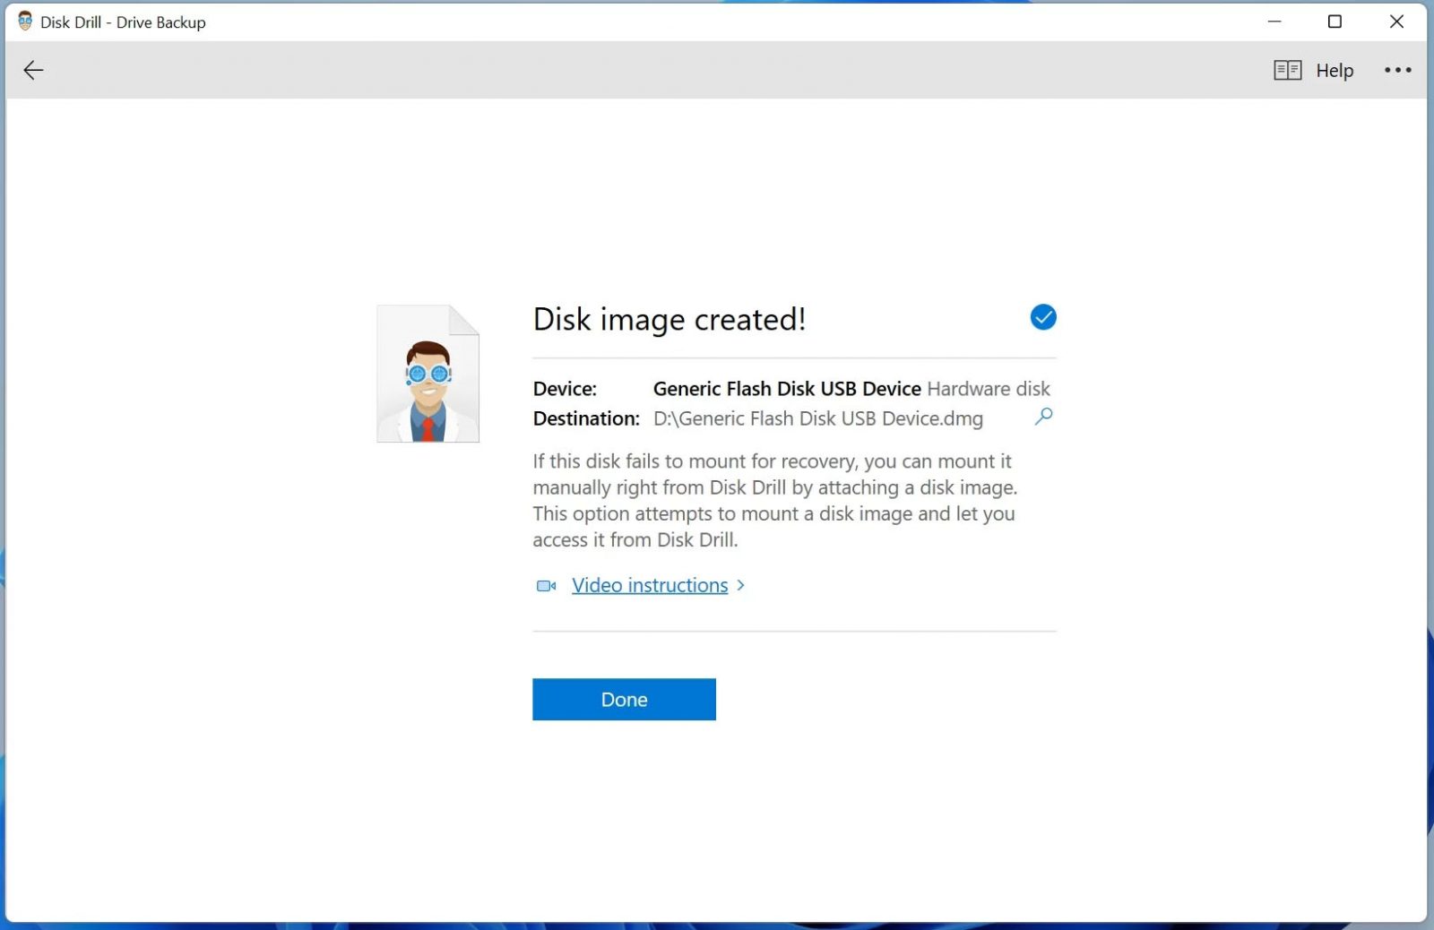Image resolution: width=1434 pixels, height=930 pixels.
Task: Select the destination path Device.dmg text
Action: click(818, 418)
